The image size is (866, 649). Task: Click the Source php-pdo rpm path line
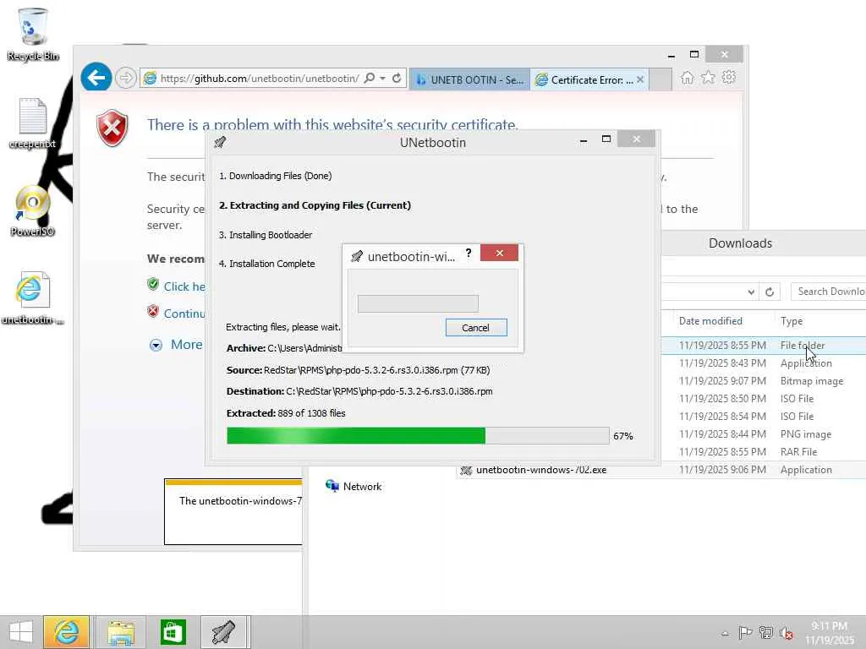coord(358,370)
